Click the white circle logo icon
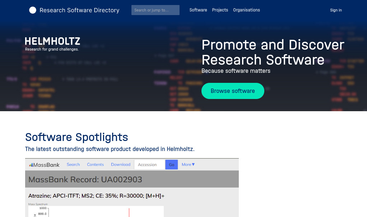367x217 pixels. [x=33, y=10]
